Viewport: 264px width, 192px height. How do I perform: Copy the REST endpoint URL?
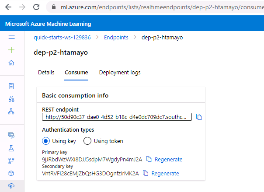coord(199,117)
